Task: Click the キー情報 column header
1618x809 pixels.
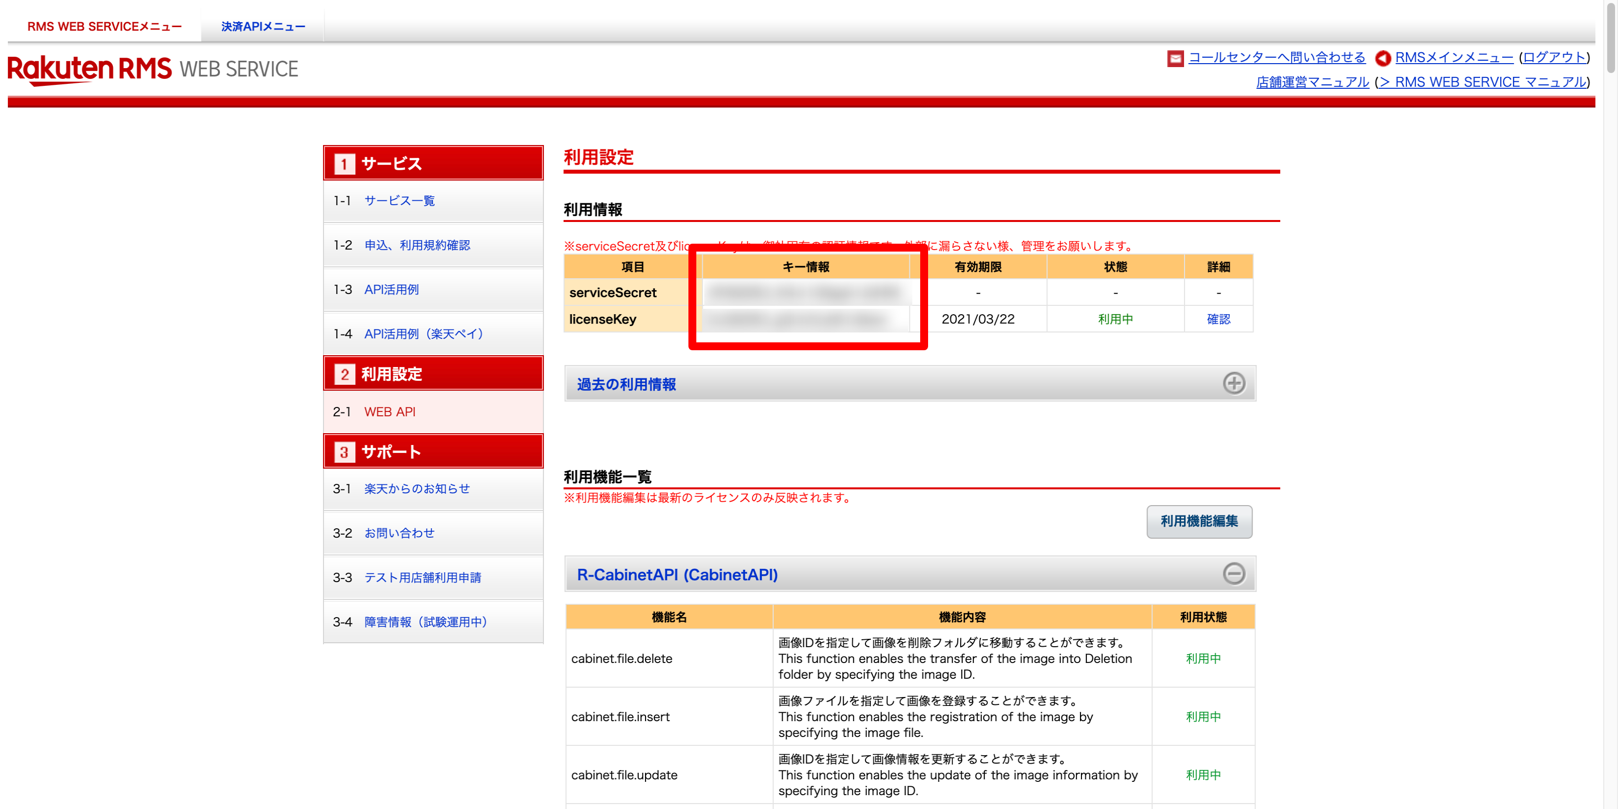Action: (806, 267)
